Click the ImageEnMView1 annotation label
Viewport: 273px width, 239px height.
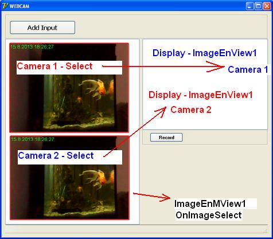[x=210, y=203]
